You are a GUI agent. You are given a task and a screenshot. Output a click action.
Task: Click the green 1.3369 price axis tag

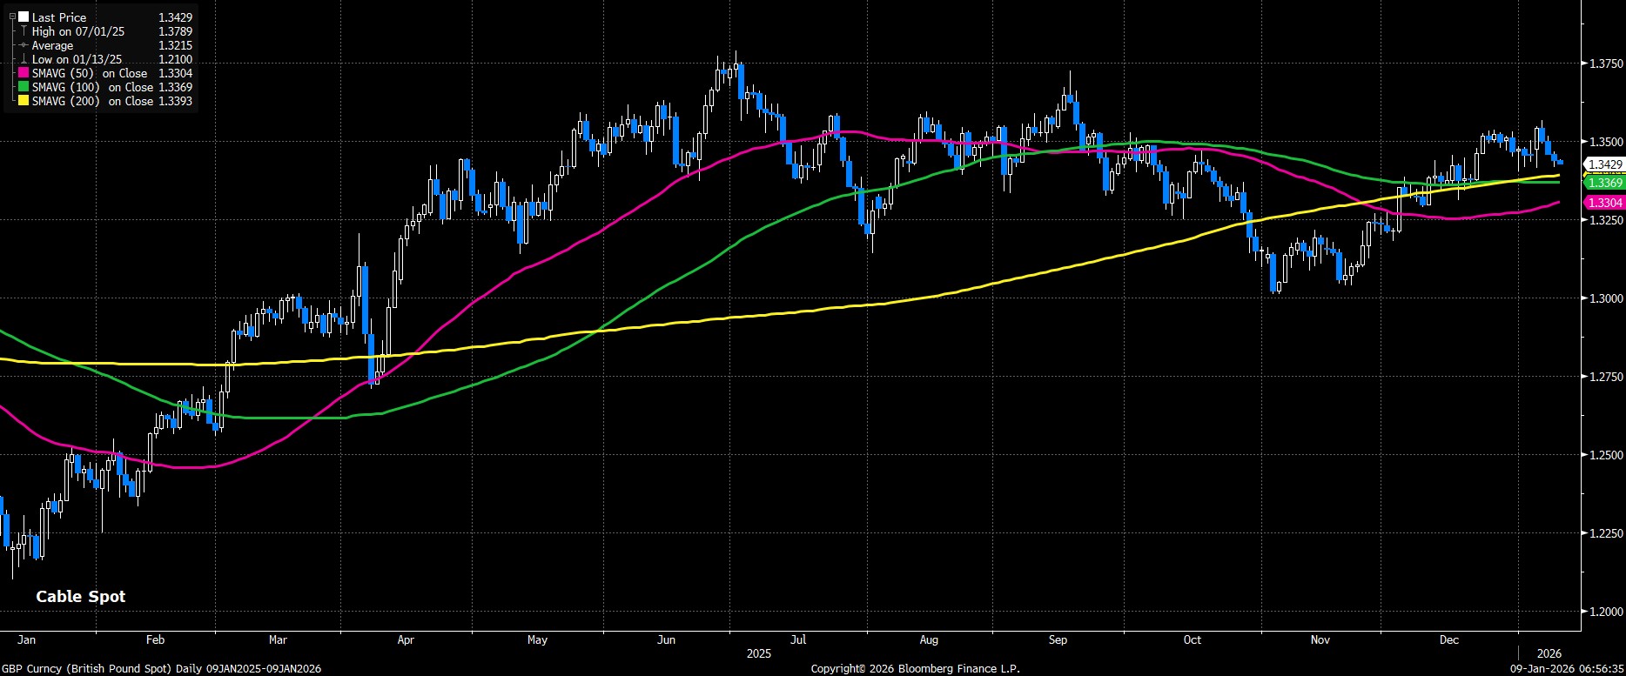[x=1604, y=183]
